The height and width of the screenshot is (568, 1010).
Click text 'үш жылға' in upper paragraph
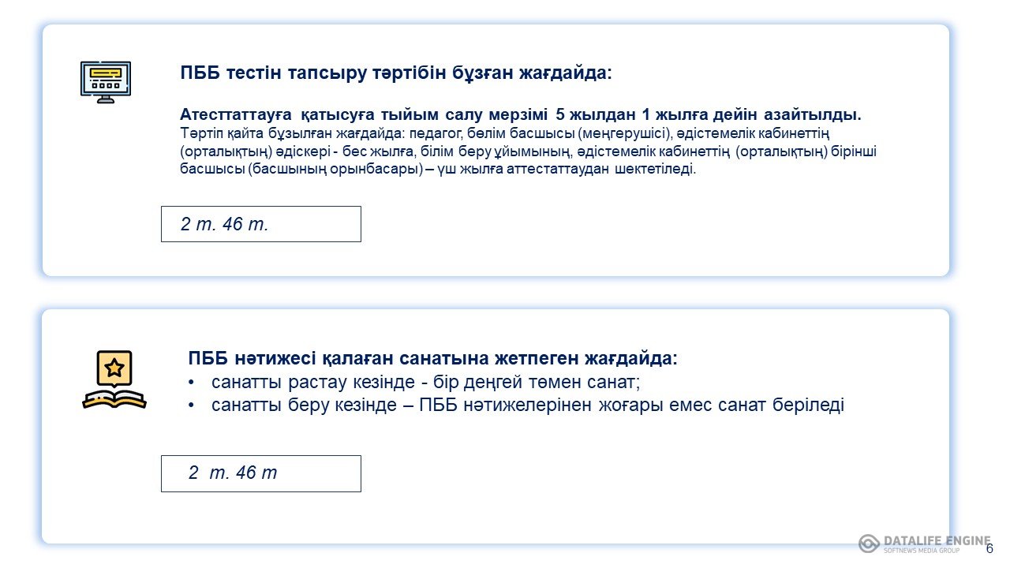tap(473, 170)
